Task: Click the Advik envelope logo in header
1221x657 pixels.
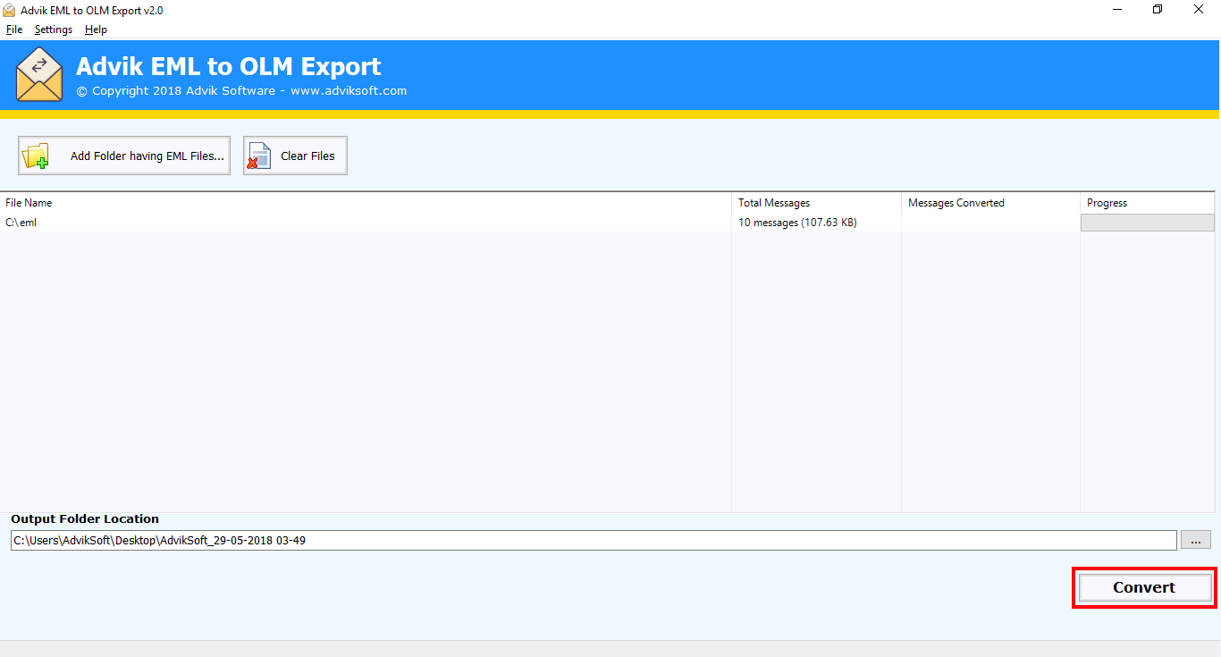Action: click(39, 75)
